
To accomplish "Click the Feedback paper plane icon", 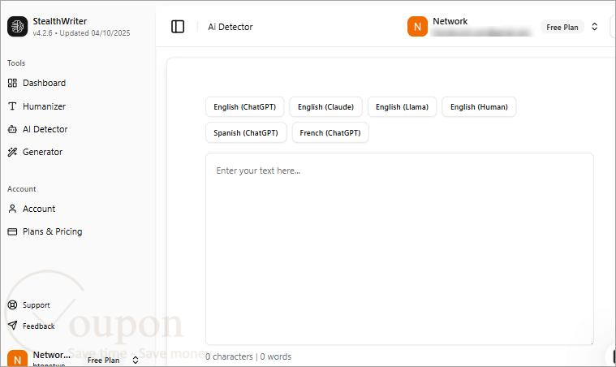I will [x=12, y=326].
